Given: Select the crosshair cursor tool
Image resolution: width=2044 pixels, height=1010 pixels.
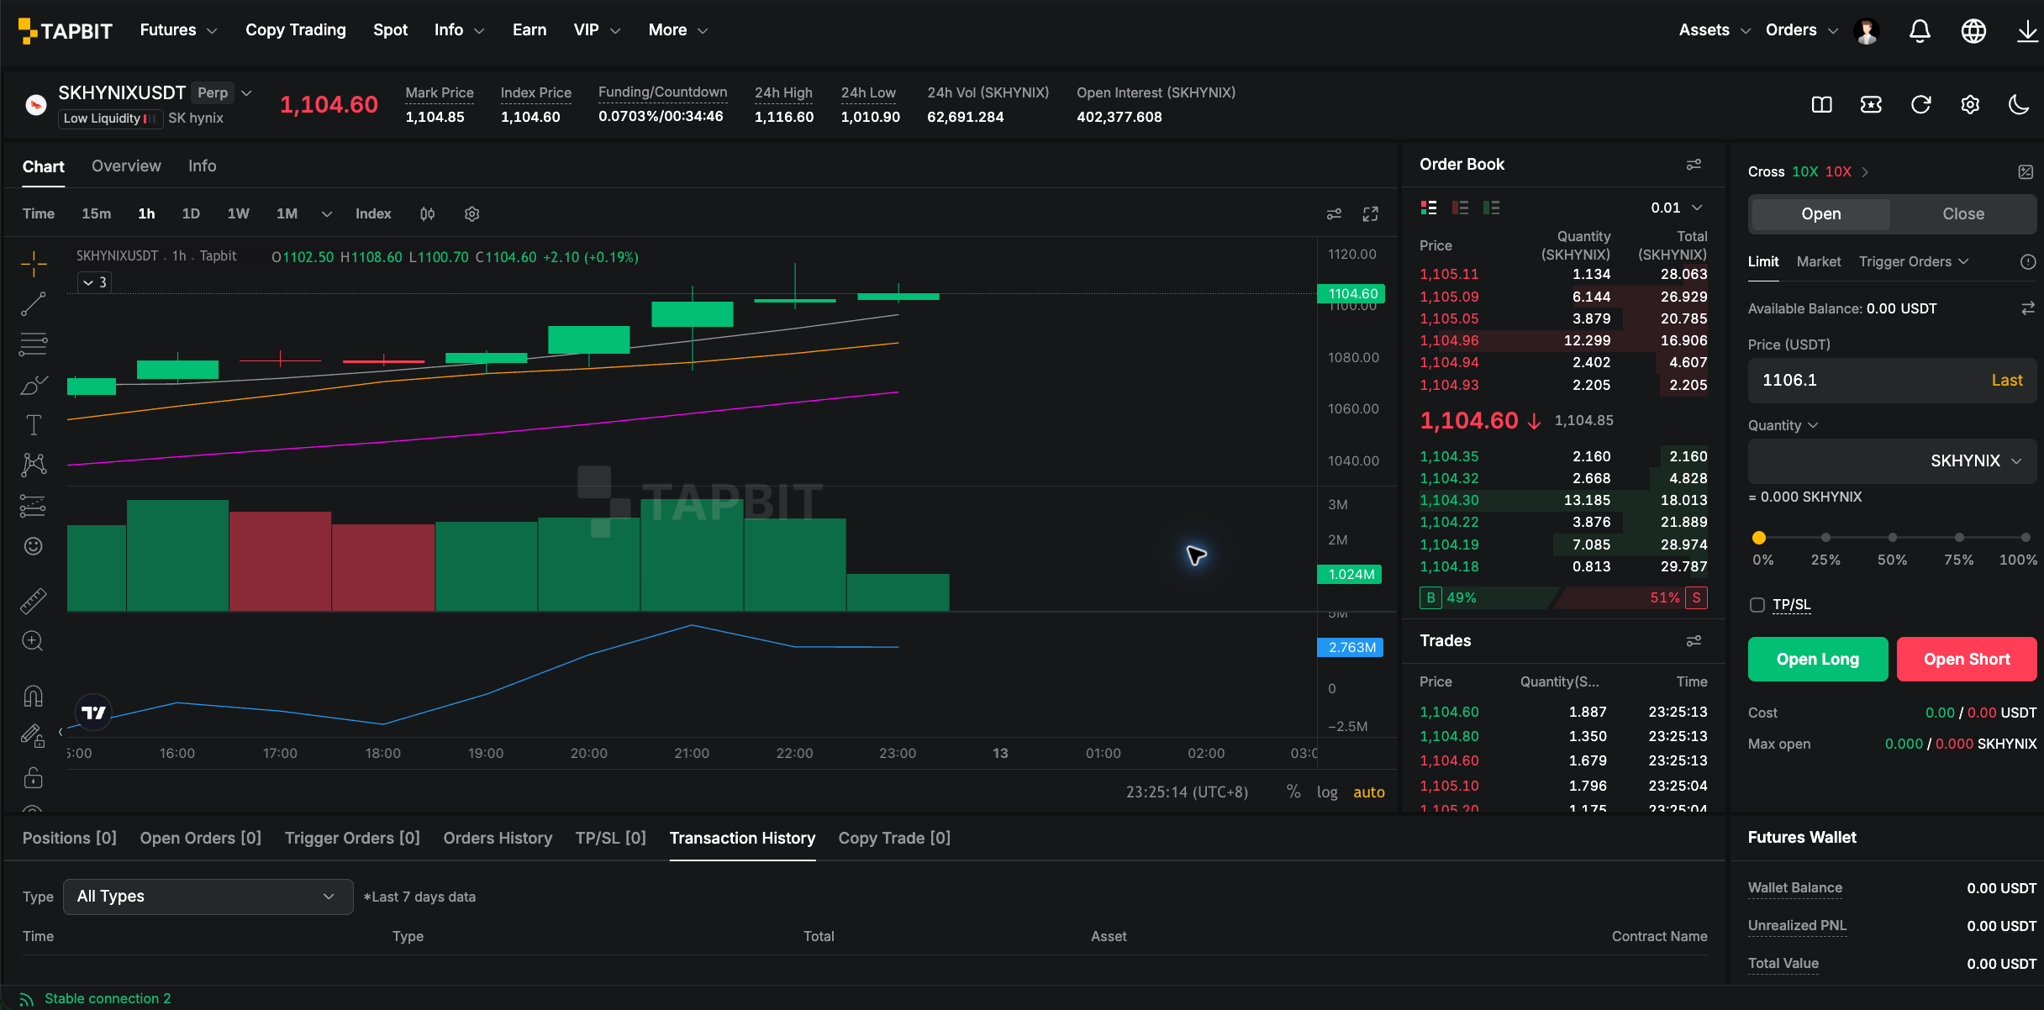Looking at the screenshot, I should click(x=34, y=263).
